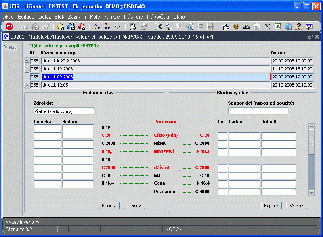The height and width of the screenshot is (237, 323).
Task: Open the Okno menu
Action: click(179, 17)
